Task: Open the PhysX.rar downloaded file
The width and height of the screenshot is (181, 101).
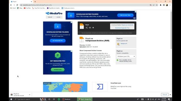Action: click(x=19, y=95)
